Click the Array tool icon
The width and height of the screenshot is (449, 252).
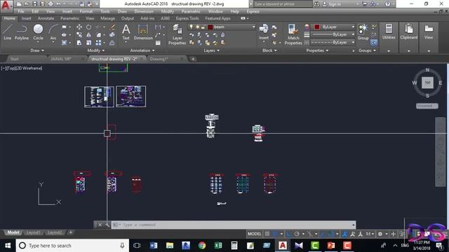coord(98,43)
